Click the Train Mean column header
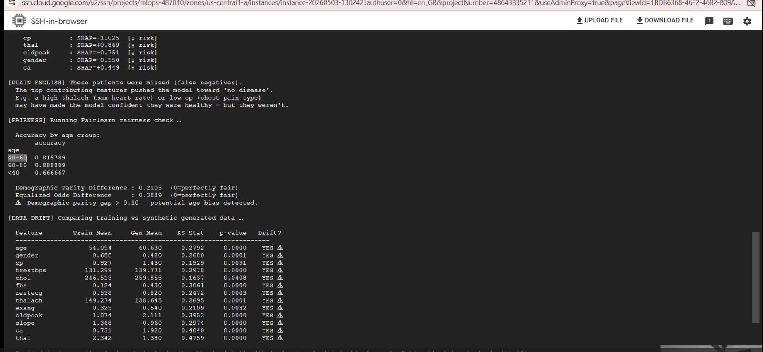This screenshot has height=352, width=763. point(92,233)
